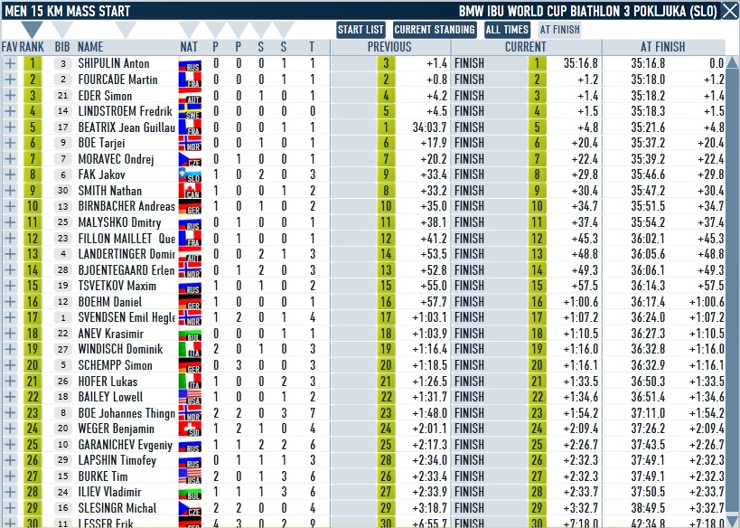Close the mass start results window

pos(730,11)
